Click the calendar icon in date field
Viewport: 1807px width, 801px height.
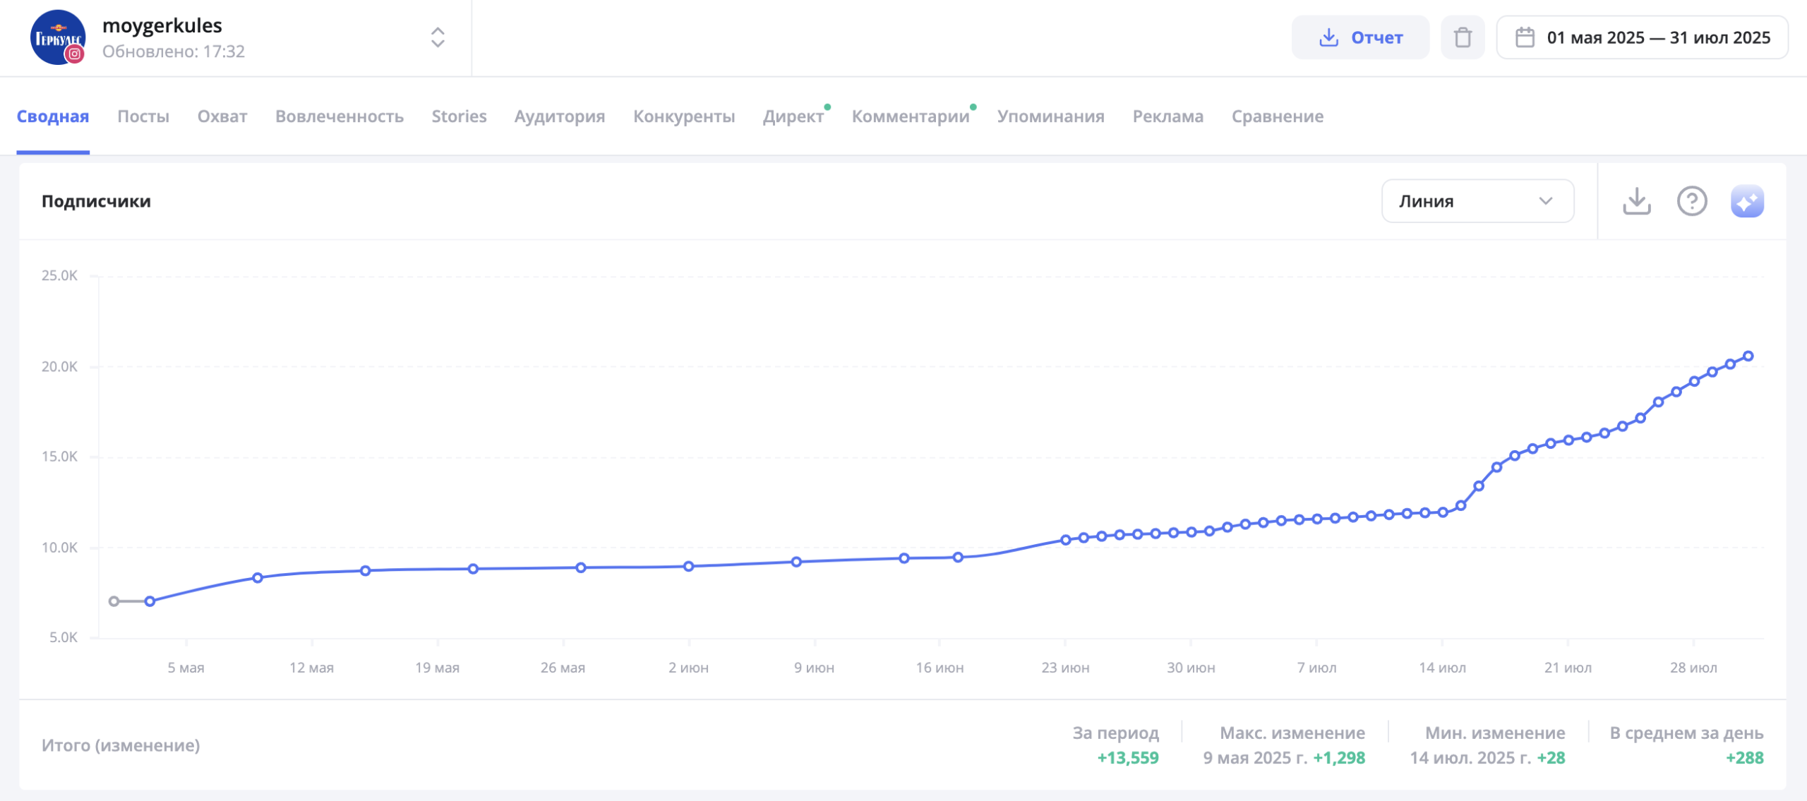pos(1525,37)
